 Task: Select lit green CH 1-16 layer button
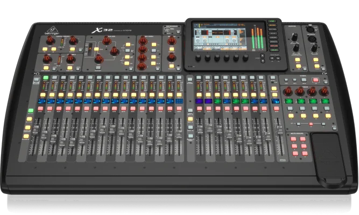[x=31, y=111]
